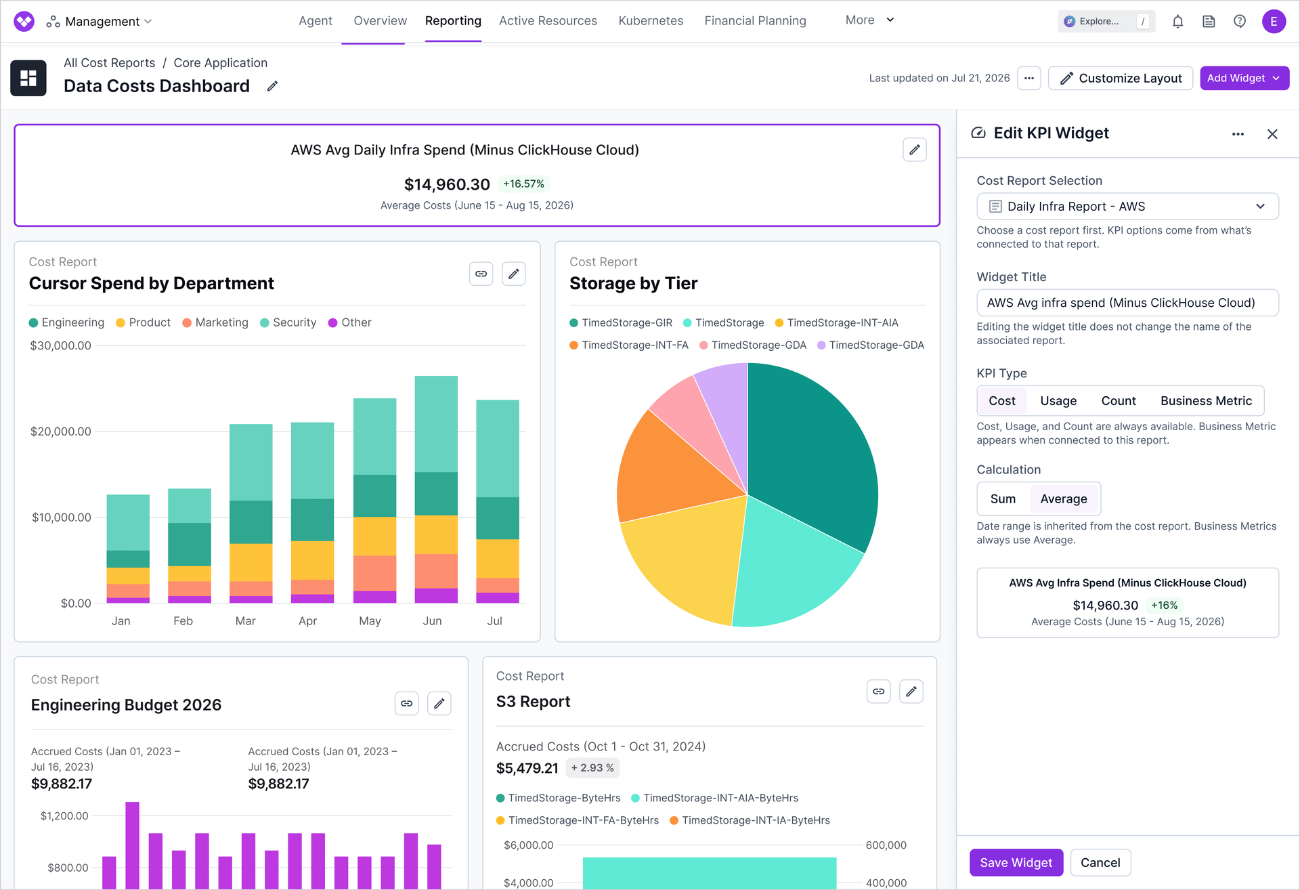
Task: Close the Edit KPI Widget panel
Action: [1272, 134]
